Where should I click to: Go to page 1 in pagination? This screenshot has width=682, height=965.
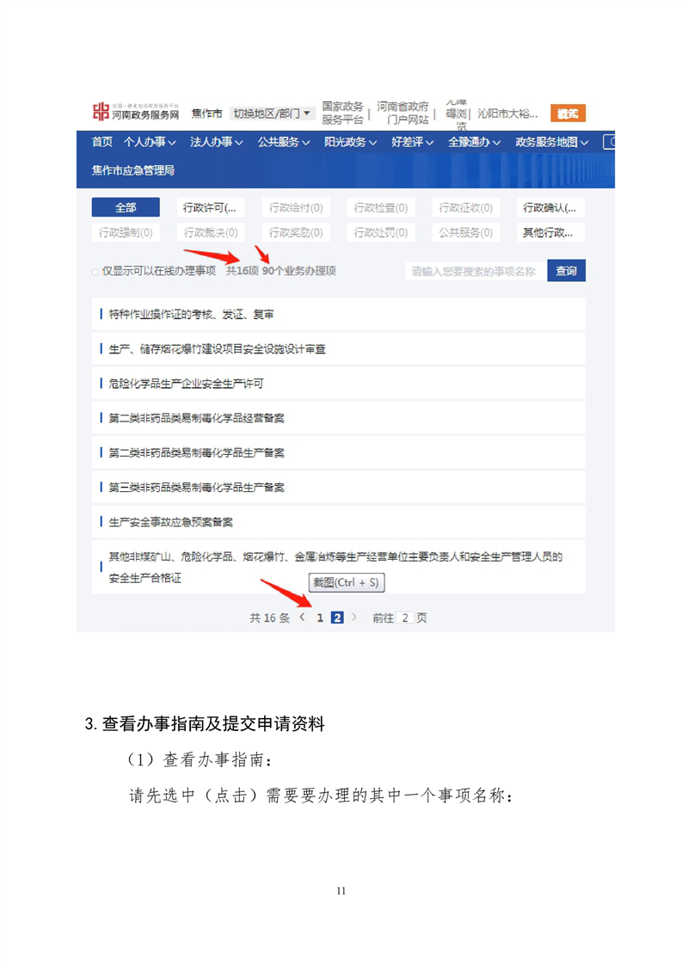(x=320, y=618)
